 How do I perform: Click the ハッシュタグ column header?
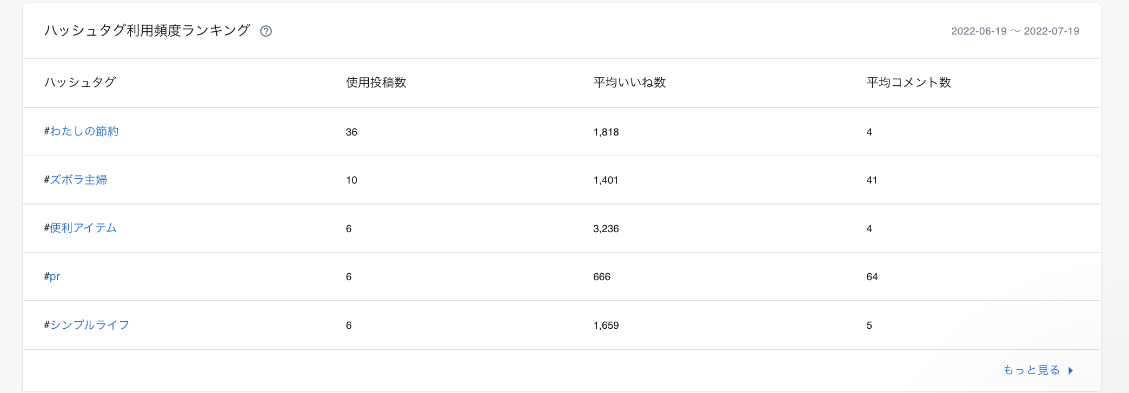[80, 83]
